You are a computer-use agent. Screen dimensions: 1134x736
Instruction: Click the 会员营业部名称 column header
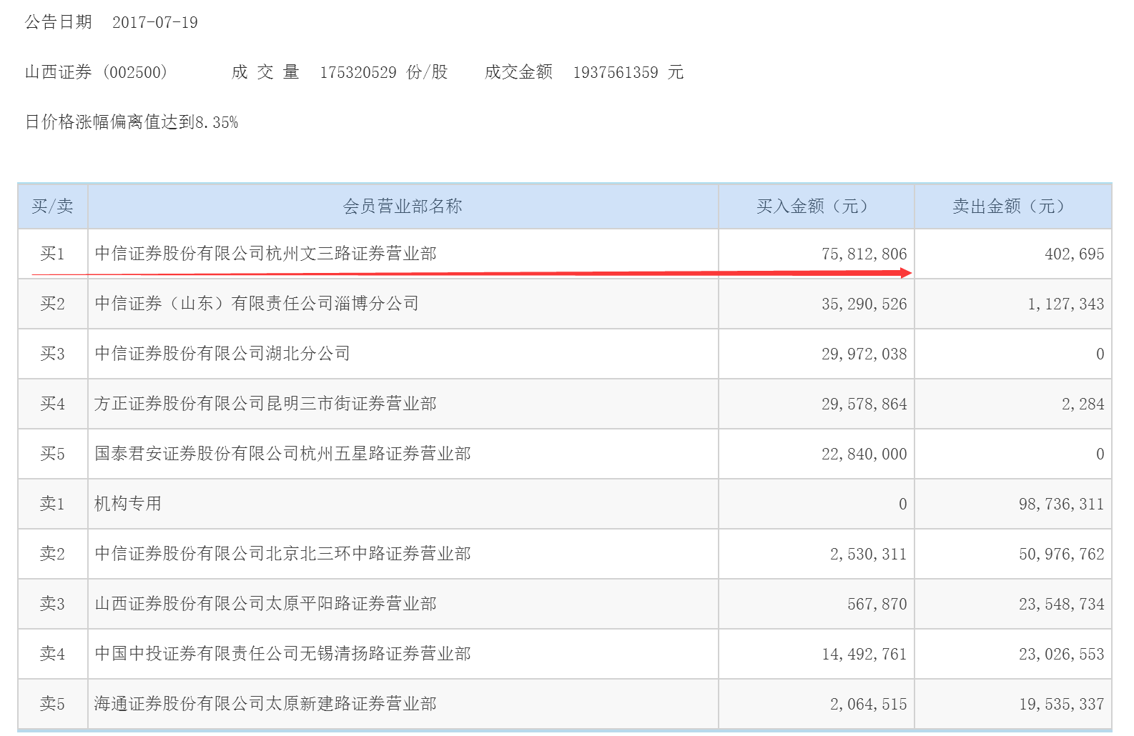pyautogui.click(x=403, y=207)
